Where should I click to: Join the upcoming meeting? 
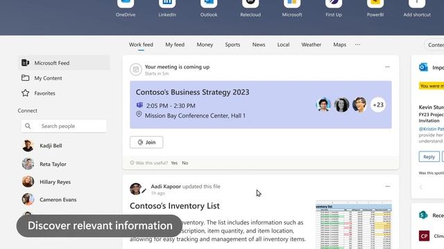146,142
